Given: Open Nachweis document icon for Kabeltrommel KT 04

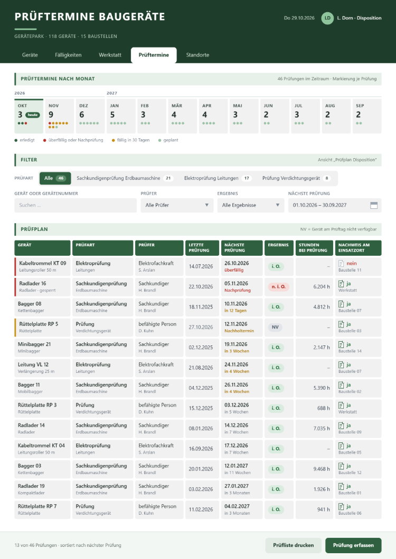Looking at the screenshot, I should point(341,446).
